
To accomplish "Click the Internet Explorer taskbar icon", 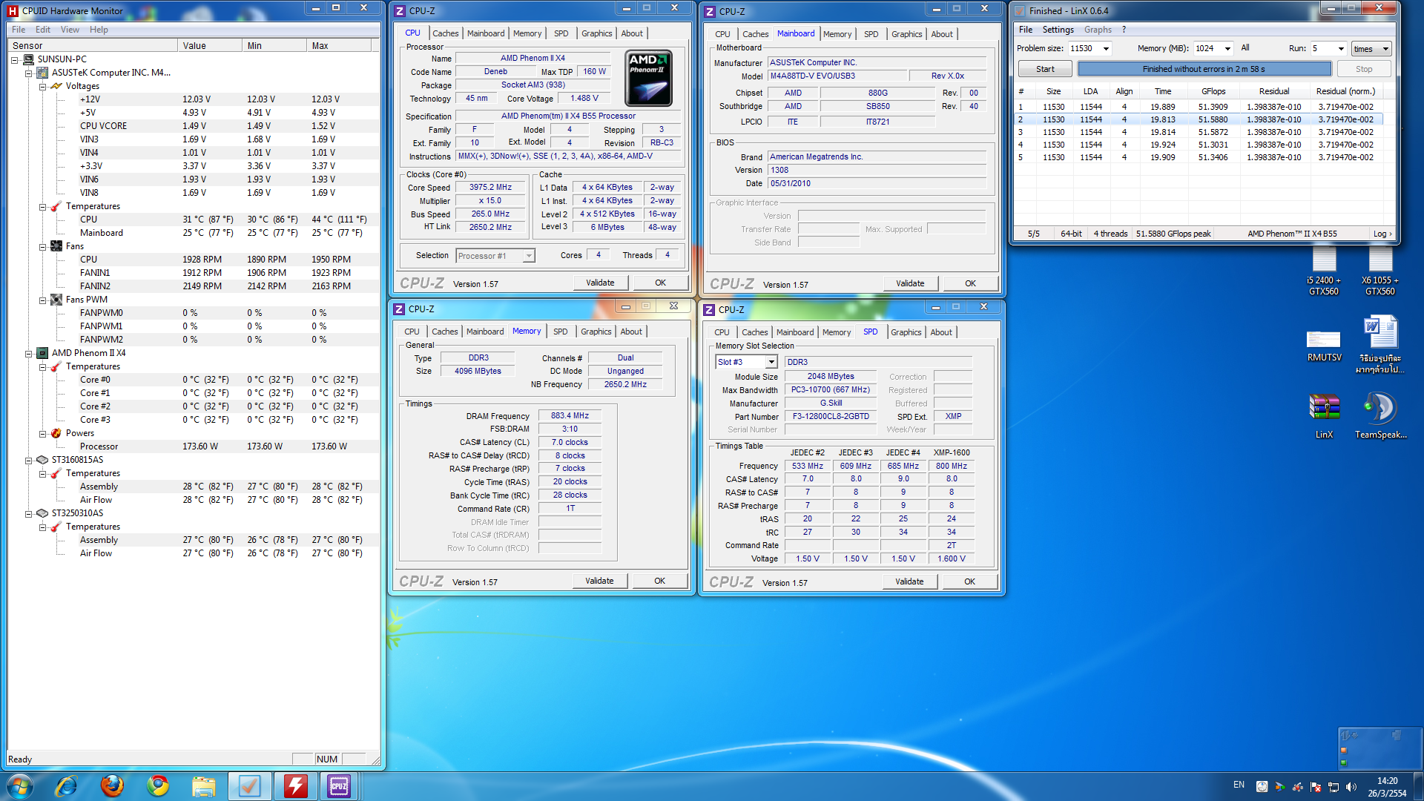I will pyautogui.click(x=66, y=785).
